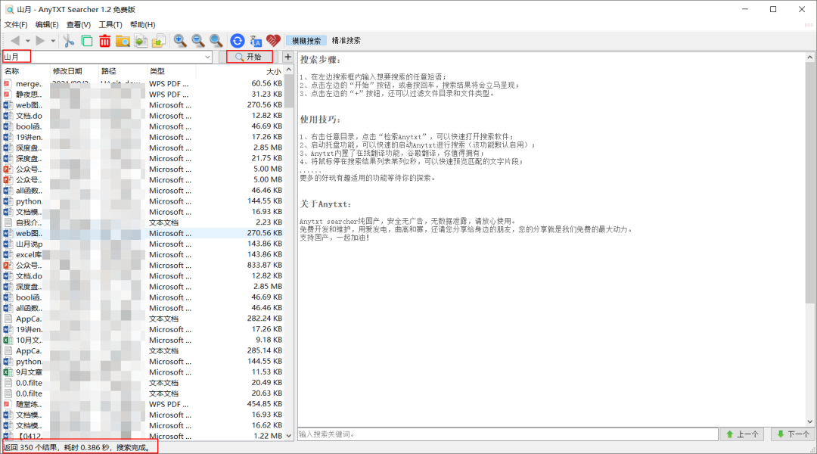Click the preview pane scroll down arrow
817x454 pixels.
(x=809, y=421)
